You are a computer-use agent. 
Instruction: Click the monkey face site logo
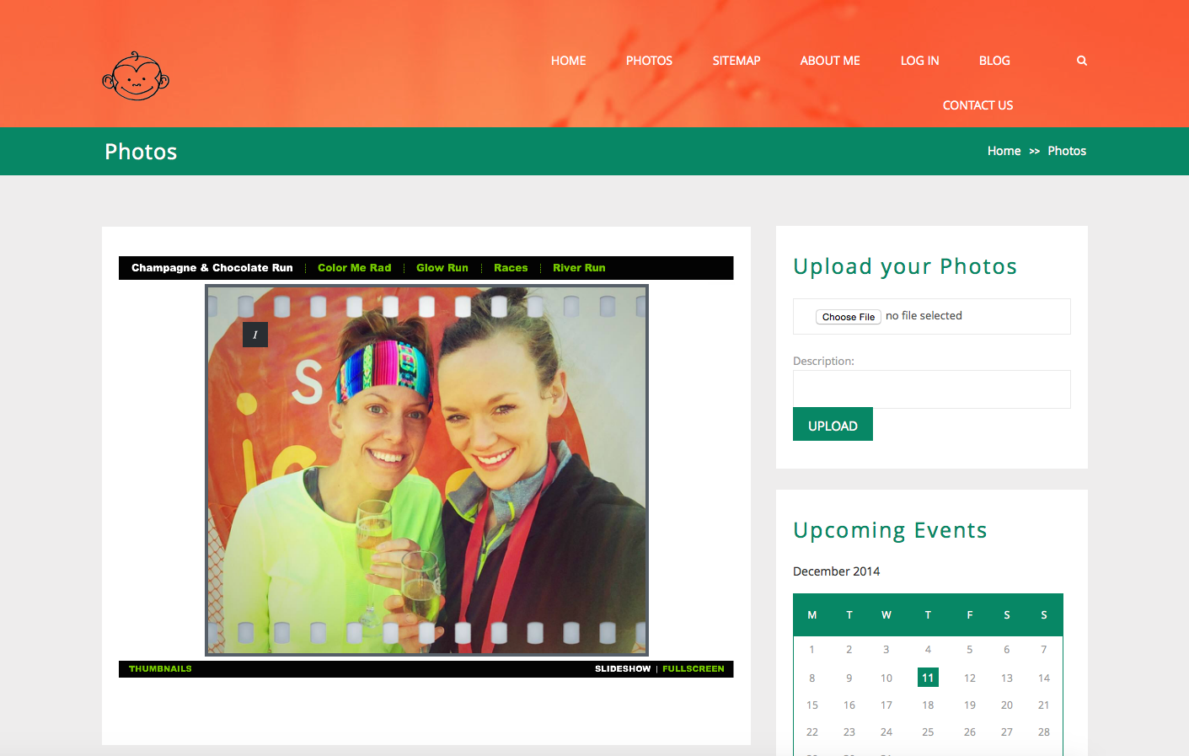(x=136, y=77)
